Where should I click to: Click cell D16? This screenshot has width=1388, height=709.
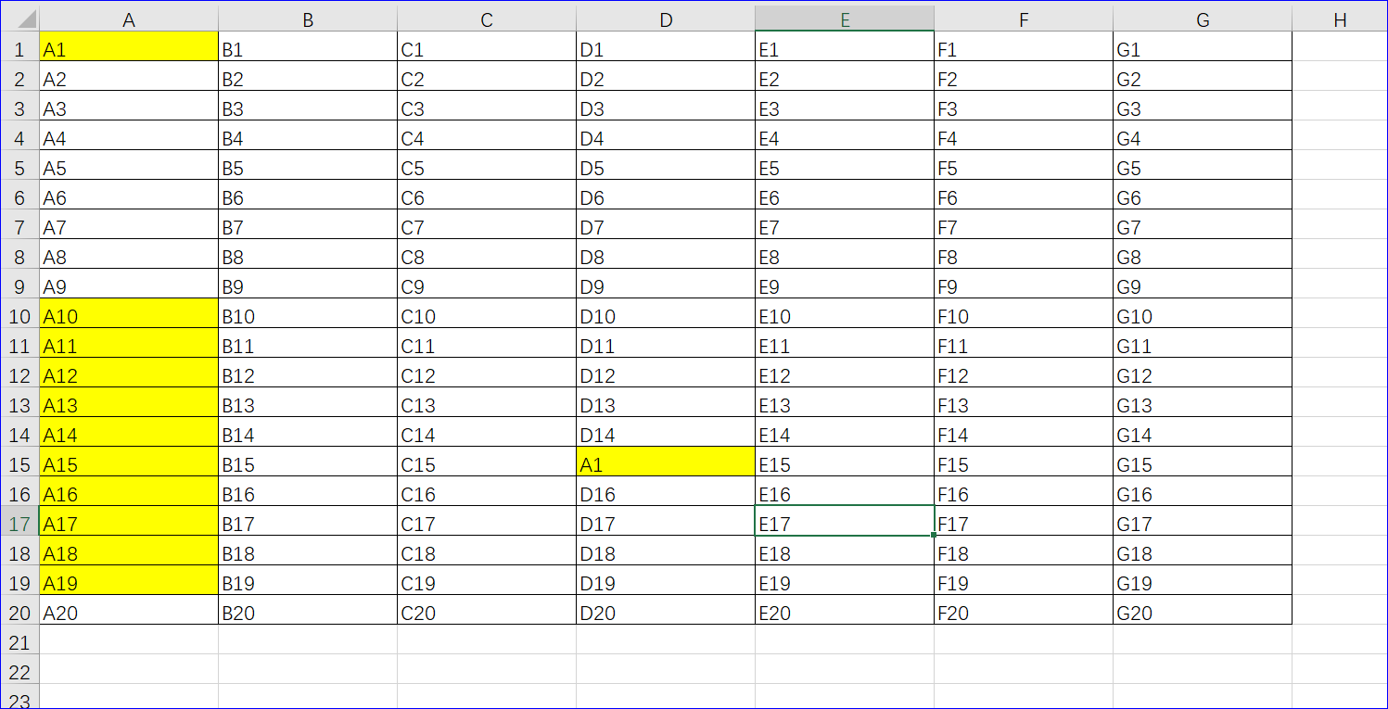[666, 491]
